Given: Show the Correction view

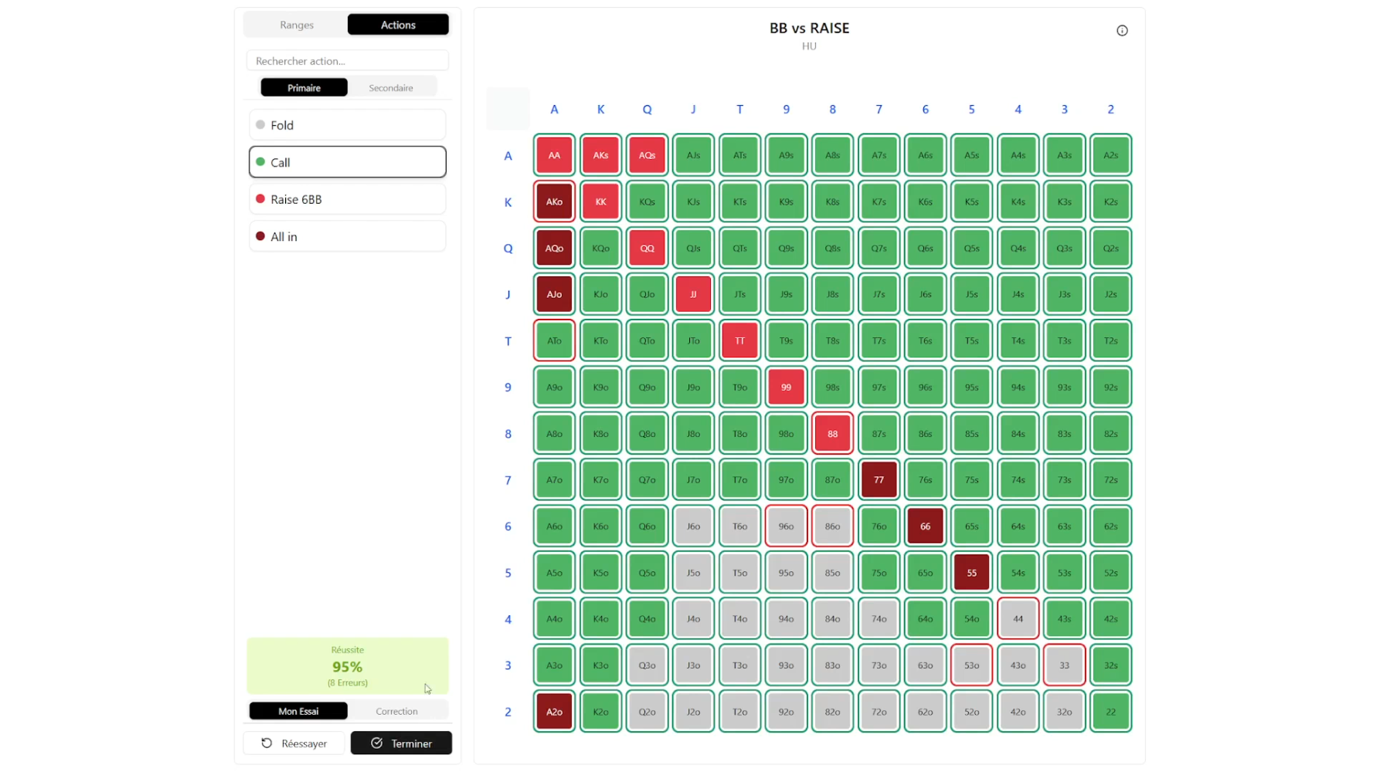Looking at the screenshot, I should coord(396,711).
